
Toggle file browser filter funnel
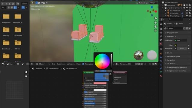tap(23, 7)
